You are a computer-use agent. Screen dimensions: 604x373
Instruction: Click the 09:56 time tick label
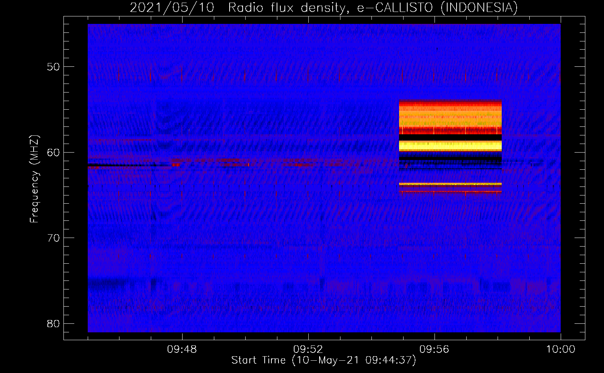pyautogui.click(x=434, y=350)
